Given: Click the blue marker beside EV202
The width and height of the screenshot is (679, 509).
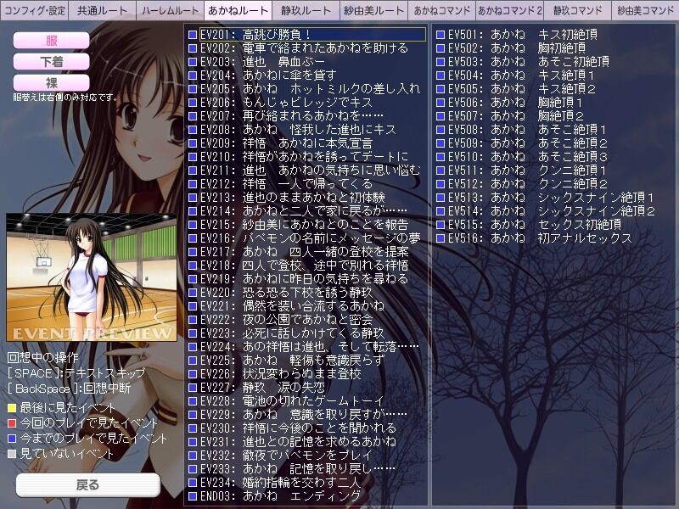Looking at the screenshot, I should [193, 48].
